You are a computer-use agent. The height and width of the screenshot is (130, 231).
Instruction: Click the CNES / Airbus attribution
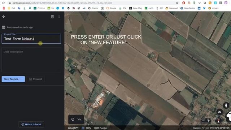pyautogui.click(x=101, y=128)
